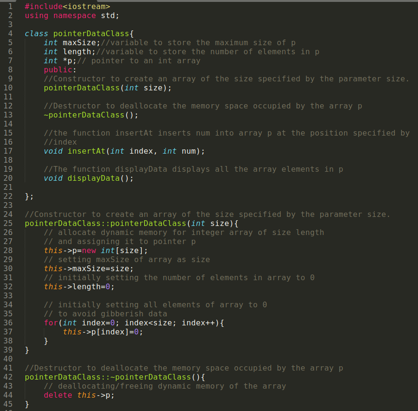Click comment 'allocate dynamic memory for integer array'
This screenshot has width=418, height=411.
tap(184, 233)
